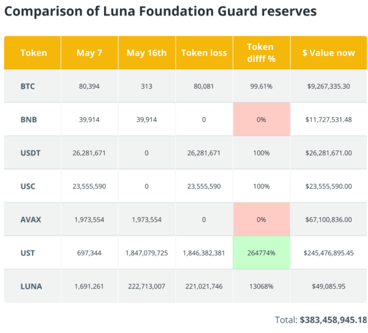Click the pink 0% cell in BNB row
This screenshot has width=368, height=333.
tap(262, 119)
